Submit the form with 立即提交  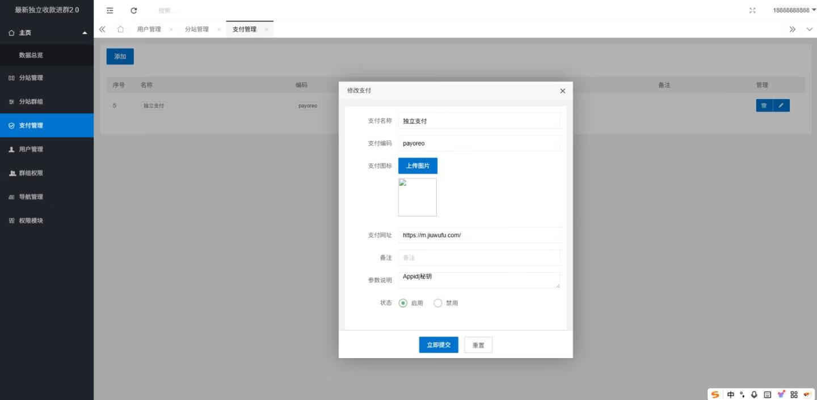tap(438, 344)
